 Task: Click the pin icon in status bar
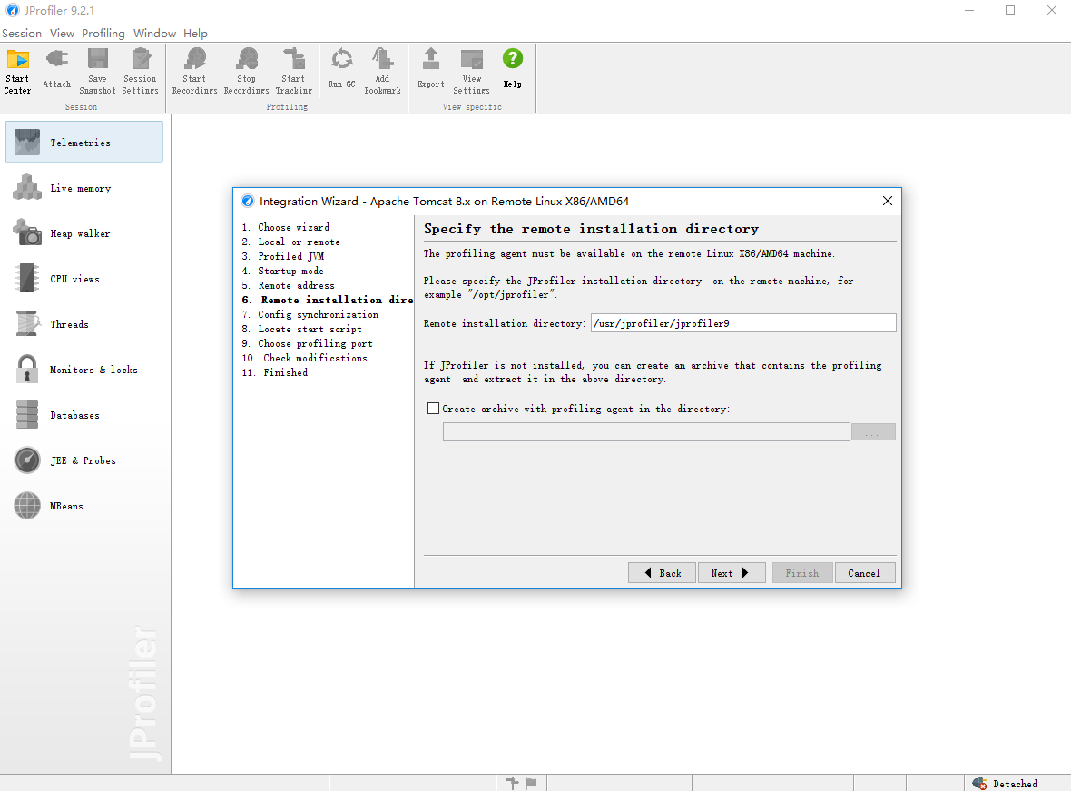click(512, 784)
